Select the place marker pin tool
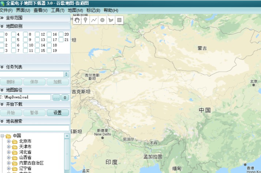Screen dimensions: 261x173 [86, 20]
